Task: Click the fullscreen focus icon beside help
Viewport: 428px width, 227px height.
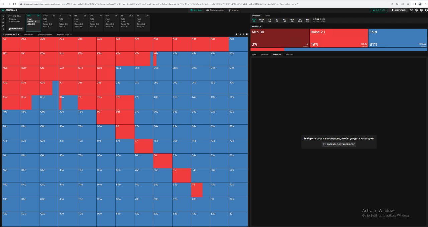Action: [x=412, y=10]
